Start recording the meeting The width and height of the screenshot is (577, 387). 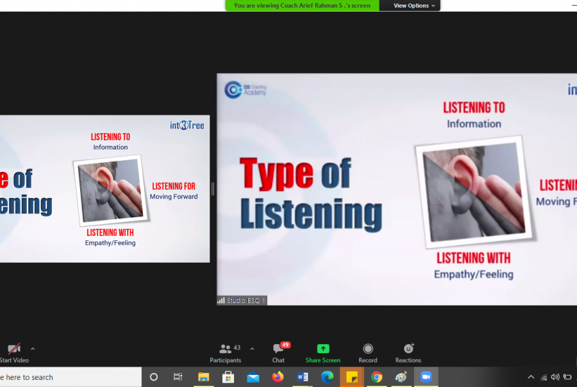click(368, 352)
